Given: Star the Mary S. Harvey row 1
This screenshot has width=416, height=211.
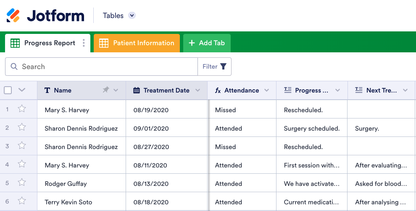Looking at the screenshot, I should 22,109.
